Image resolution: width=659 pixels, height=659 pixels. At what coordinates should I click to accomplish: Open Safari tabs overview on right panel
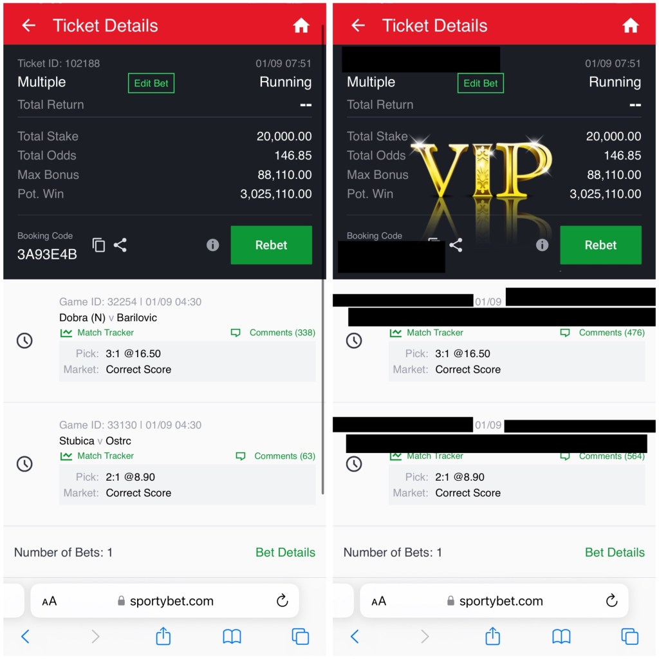(629, 636)
